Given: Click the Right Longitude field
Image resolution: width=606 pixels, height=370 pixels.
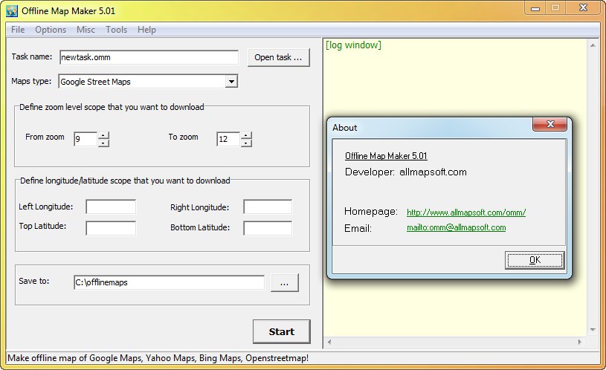Looking at the screenshot, I should click(x=268, y=207).
